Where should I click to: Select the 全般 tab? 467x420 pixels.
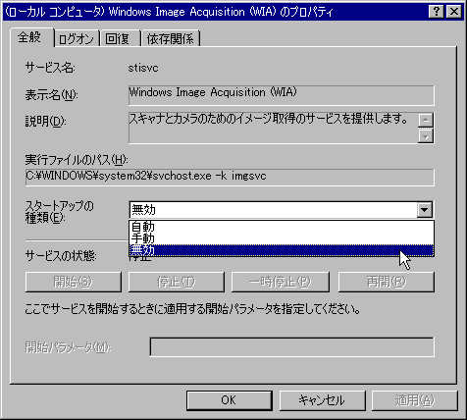[x=31, y=37]
